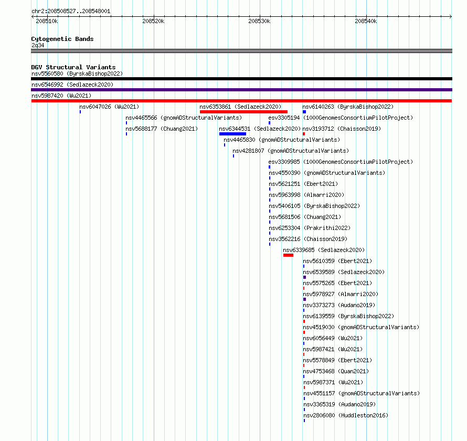Open nsv3562216 (Chaisson2019) variant label
467x441 pixels.
tap(308, 239)
